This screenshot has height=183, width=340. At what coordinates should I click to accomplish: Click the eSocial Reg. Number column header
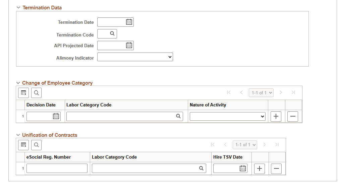tap(49, 157)
